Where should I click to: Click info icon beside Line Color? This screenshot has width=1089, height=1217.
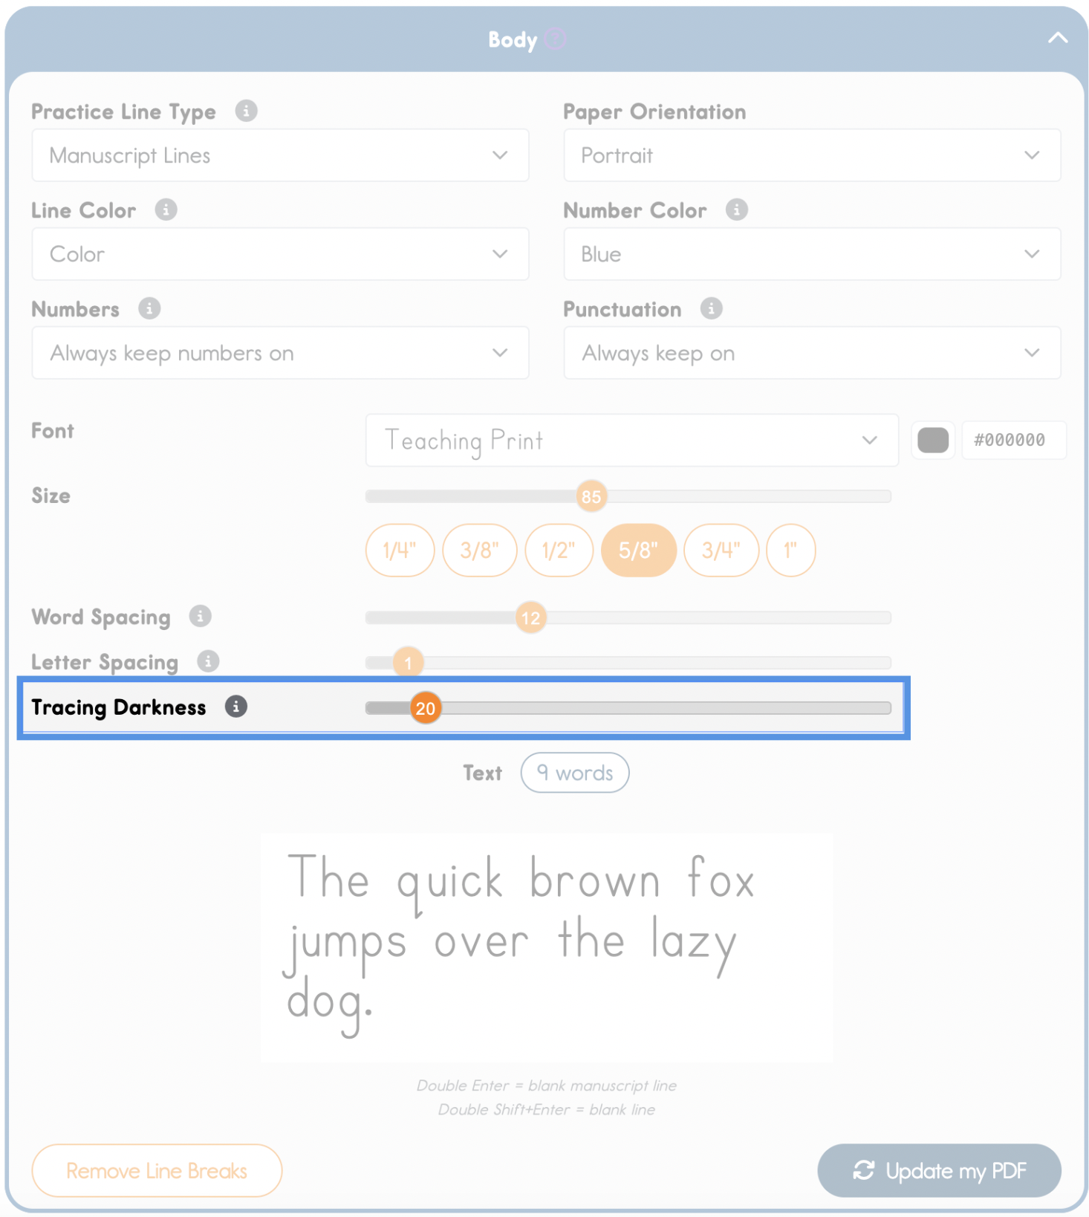(166, 210)
